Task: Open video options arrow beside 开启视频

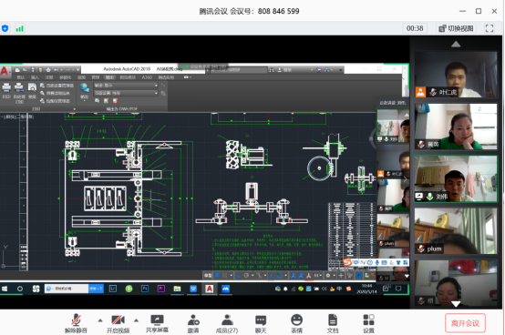Action: pos(136,320)
